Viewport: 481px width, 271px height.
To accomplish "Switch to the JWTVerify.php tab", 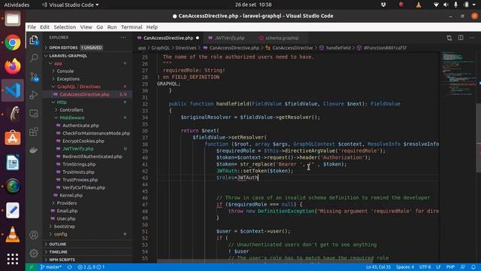I will pos(228,38).
